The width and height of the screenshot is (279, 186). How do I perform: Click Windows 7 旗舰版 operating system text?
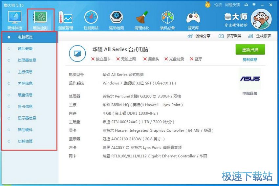[x=139, y=83]
